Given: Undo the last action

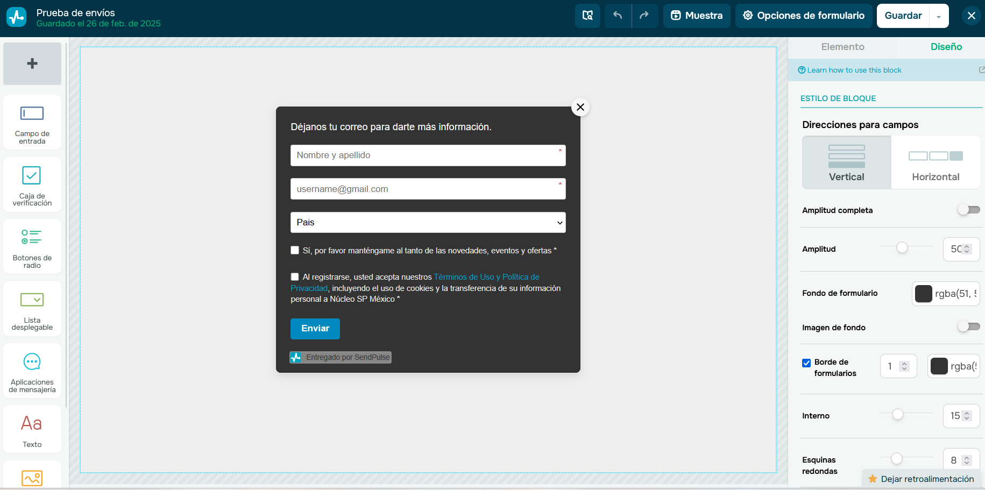Looking at the screenshot, I should (x=618, y=16).
